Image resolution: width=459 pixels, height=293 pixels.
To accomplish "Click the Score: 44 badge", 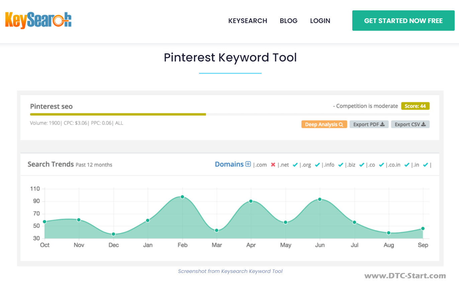I will click(415, 106).
